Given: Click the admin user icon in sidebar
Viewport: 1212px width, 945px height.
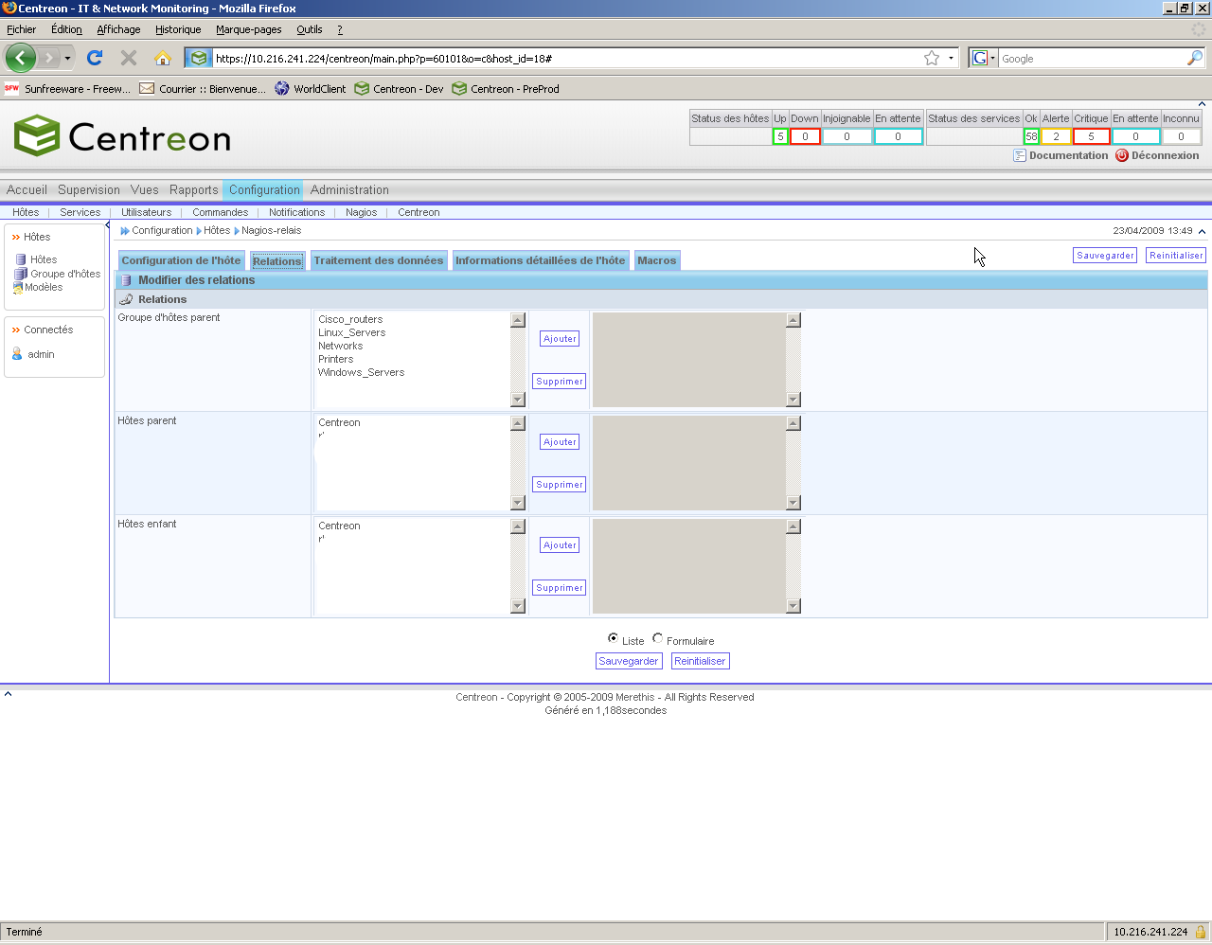Looking at the screenshot, I should tap(17, 354).
